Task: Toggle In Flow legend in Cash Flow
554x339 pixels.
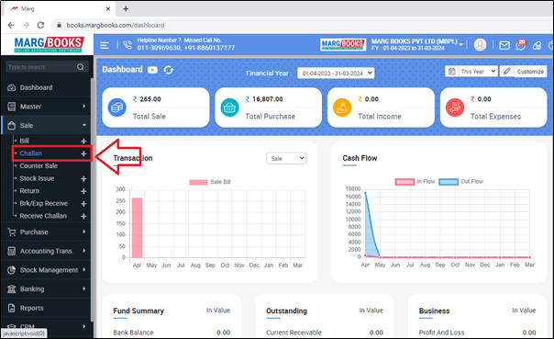Action: (x=415, y=182)
